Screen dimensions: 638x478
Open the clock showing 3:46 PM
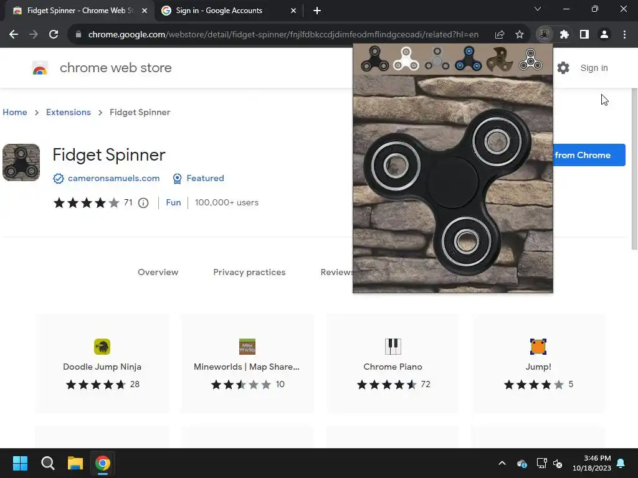[x=592, y=463]
